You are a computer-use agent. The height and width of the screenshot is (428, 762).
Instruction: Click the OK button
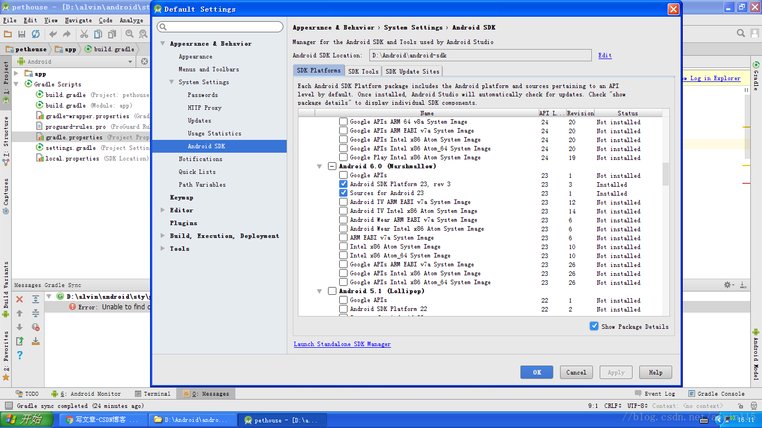tap(537, 372)
